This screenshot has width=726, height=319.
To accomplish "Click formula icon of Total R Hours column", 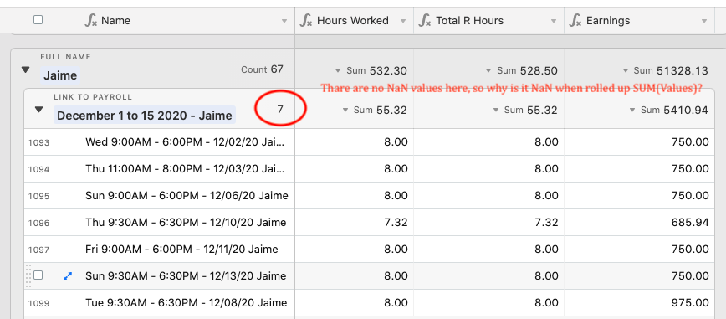I will coord(425,20).
